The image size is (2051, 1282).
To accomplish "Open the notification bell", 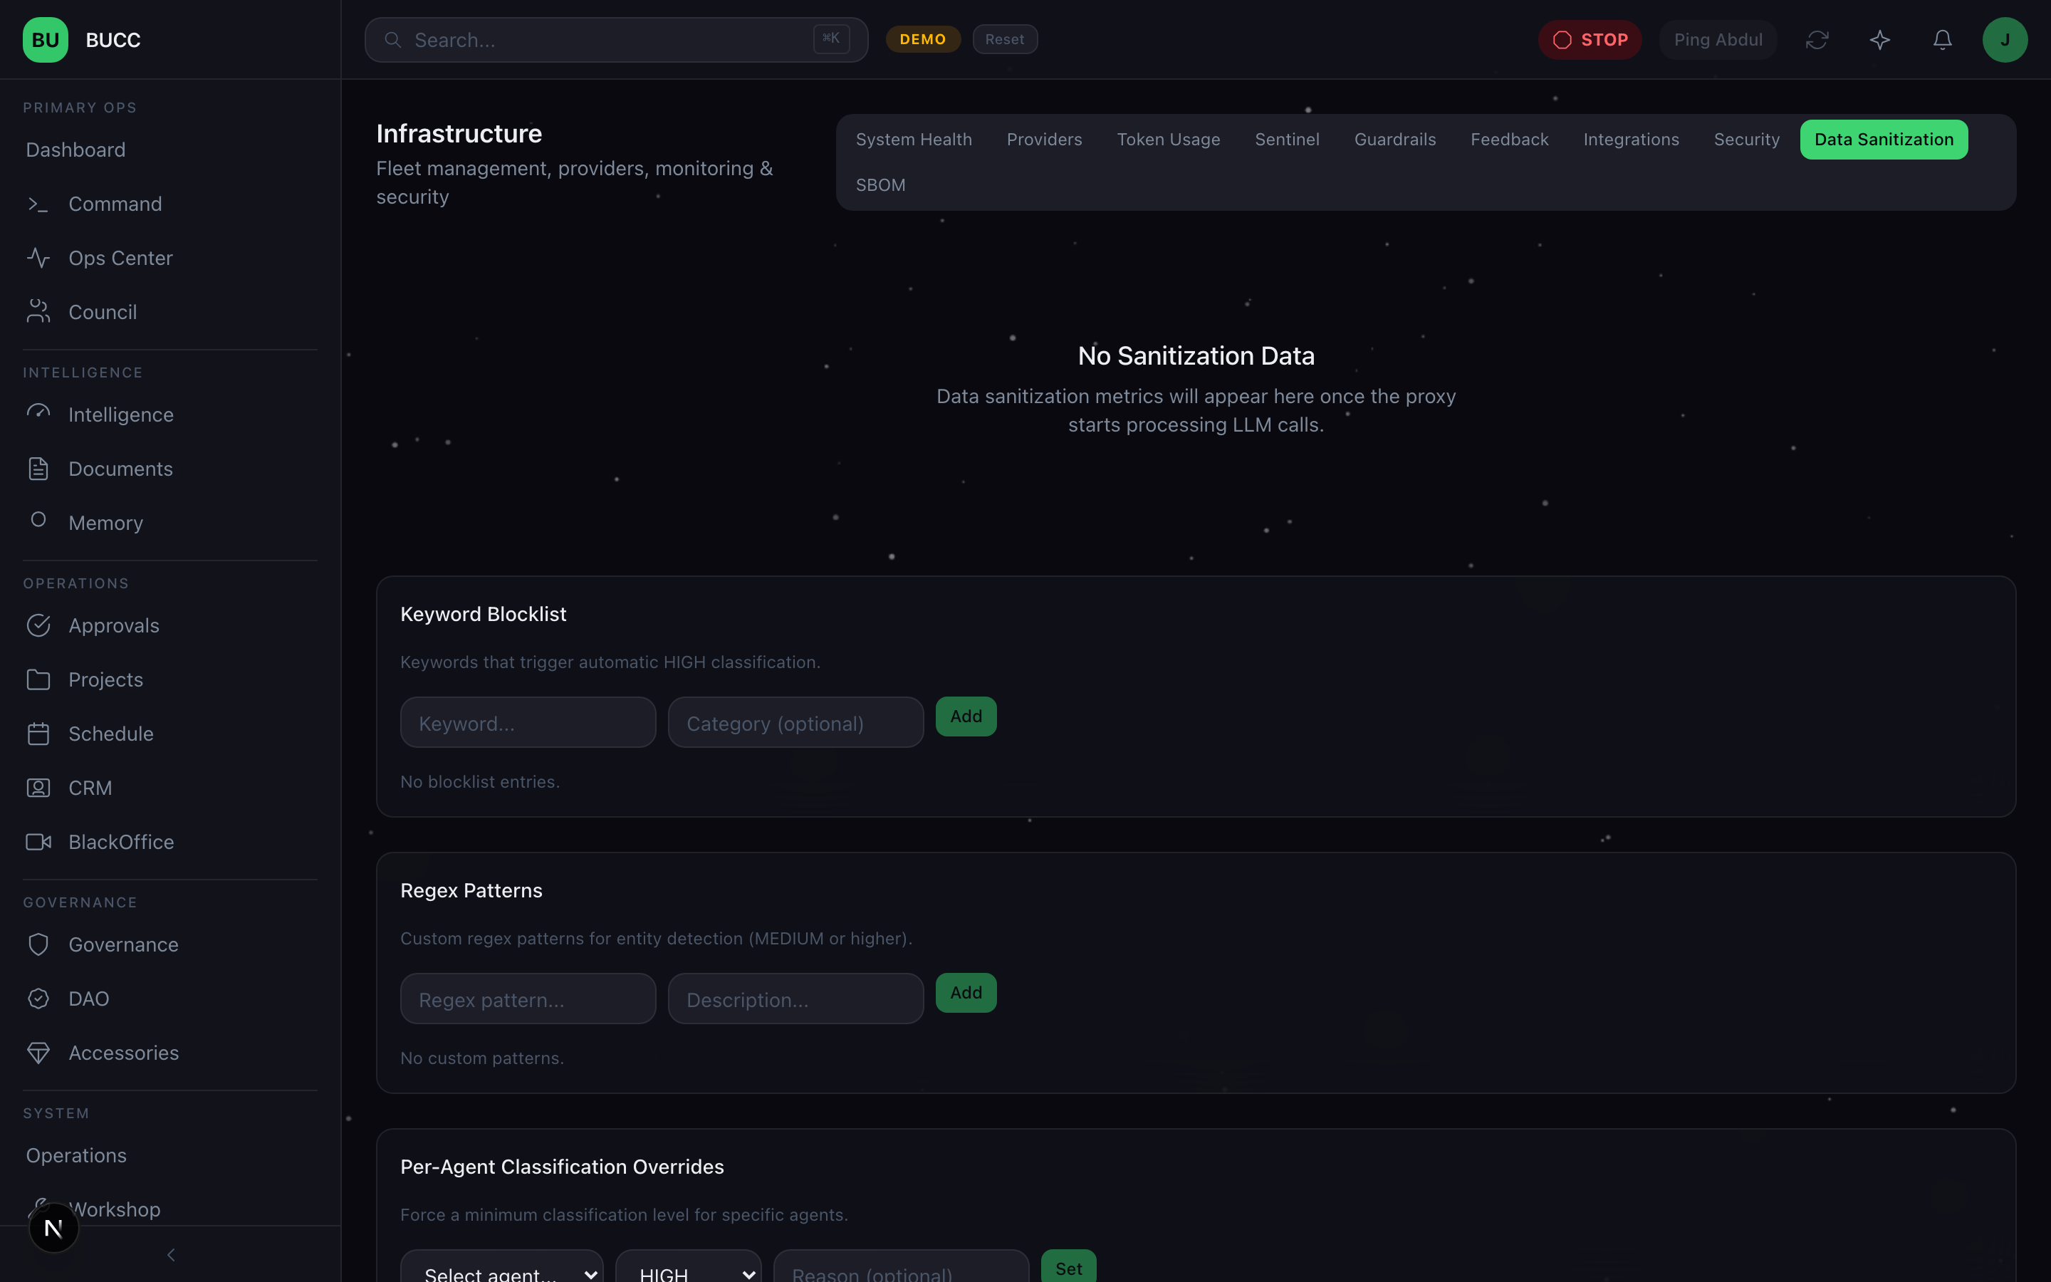I will click(x=1941, y=39).
